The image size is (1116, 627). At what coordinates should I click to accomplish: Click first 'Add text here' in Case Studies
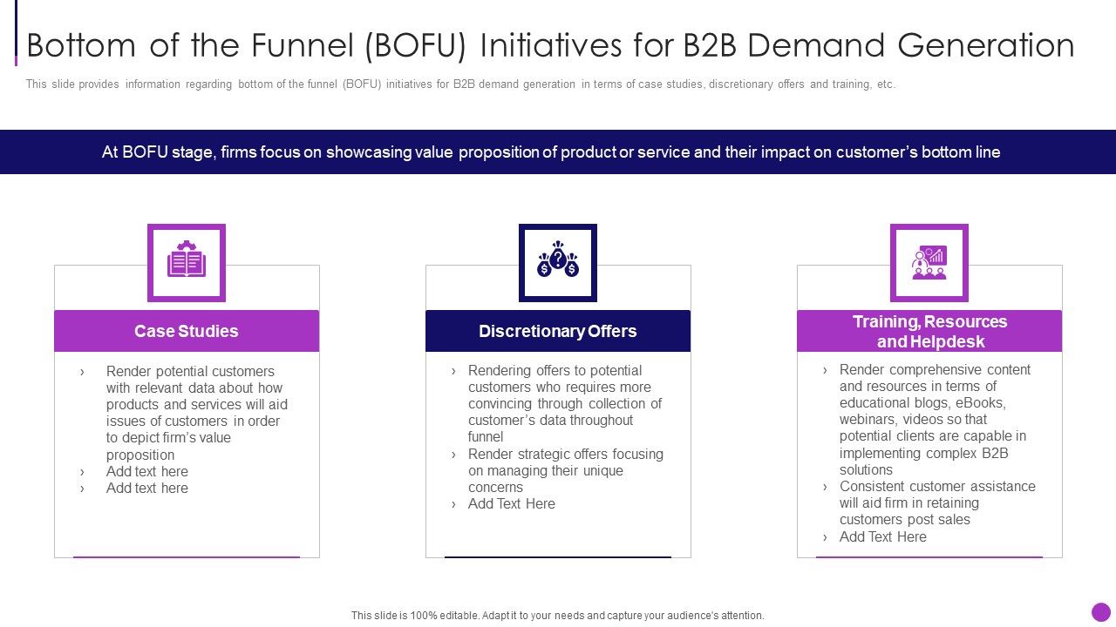pyautogui.click(x=147, y=471)
